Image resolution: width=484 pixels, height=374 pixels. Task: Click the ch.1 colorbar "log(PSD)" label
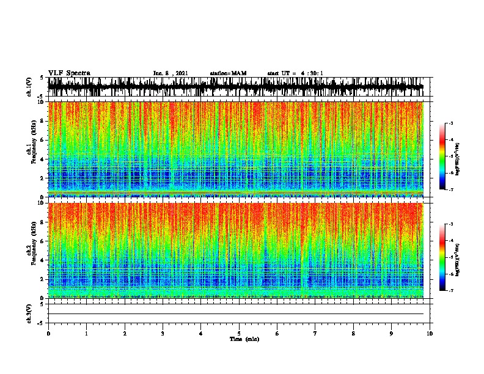458,159
